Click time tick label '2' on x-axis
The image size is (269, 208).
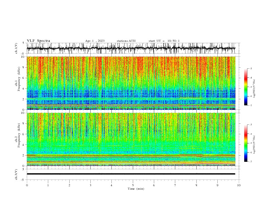(69, 185)
